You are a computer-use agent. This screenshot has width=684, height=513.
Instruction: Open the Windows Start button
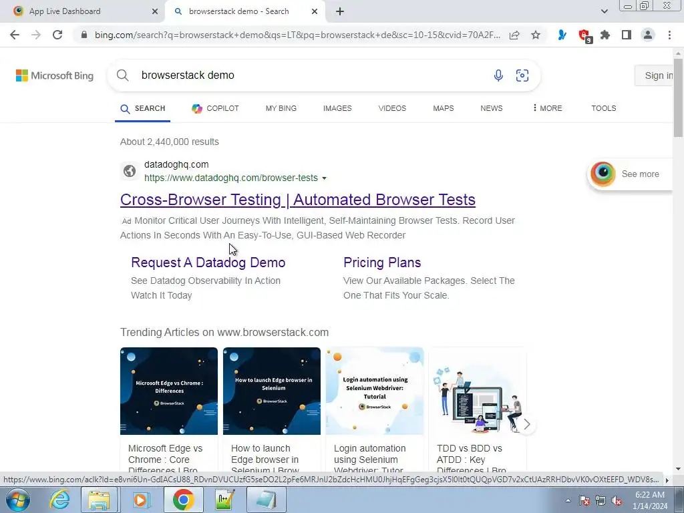pos(17,500)
